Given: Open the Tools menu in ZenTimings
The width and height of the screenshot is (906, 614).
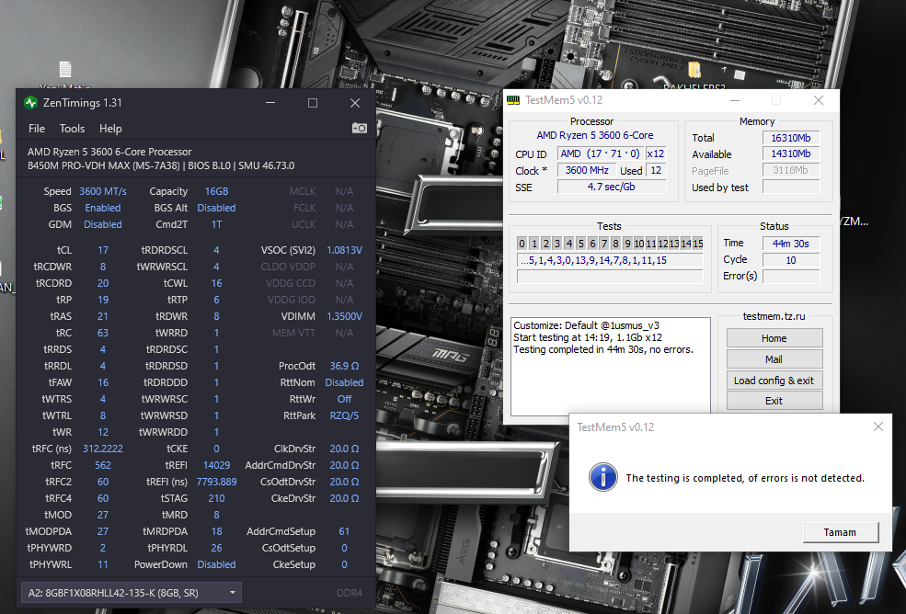Looking at the screenshot, I should click(x=73, y=129).
